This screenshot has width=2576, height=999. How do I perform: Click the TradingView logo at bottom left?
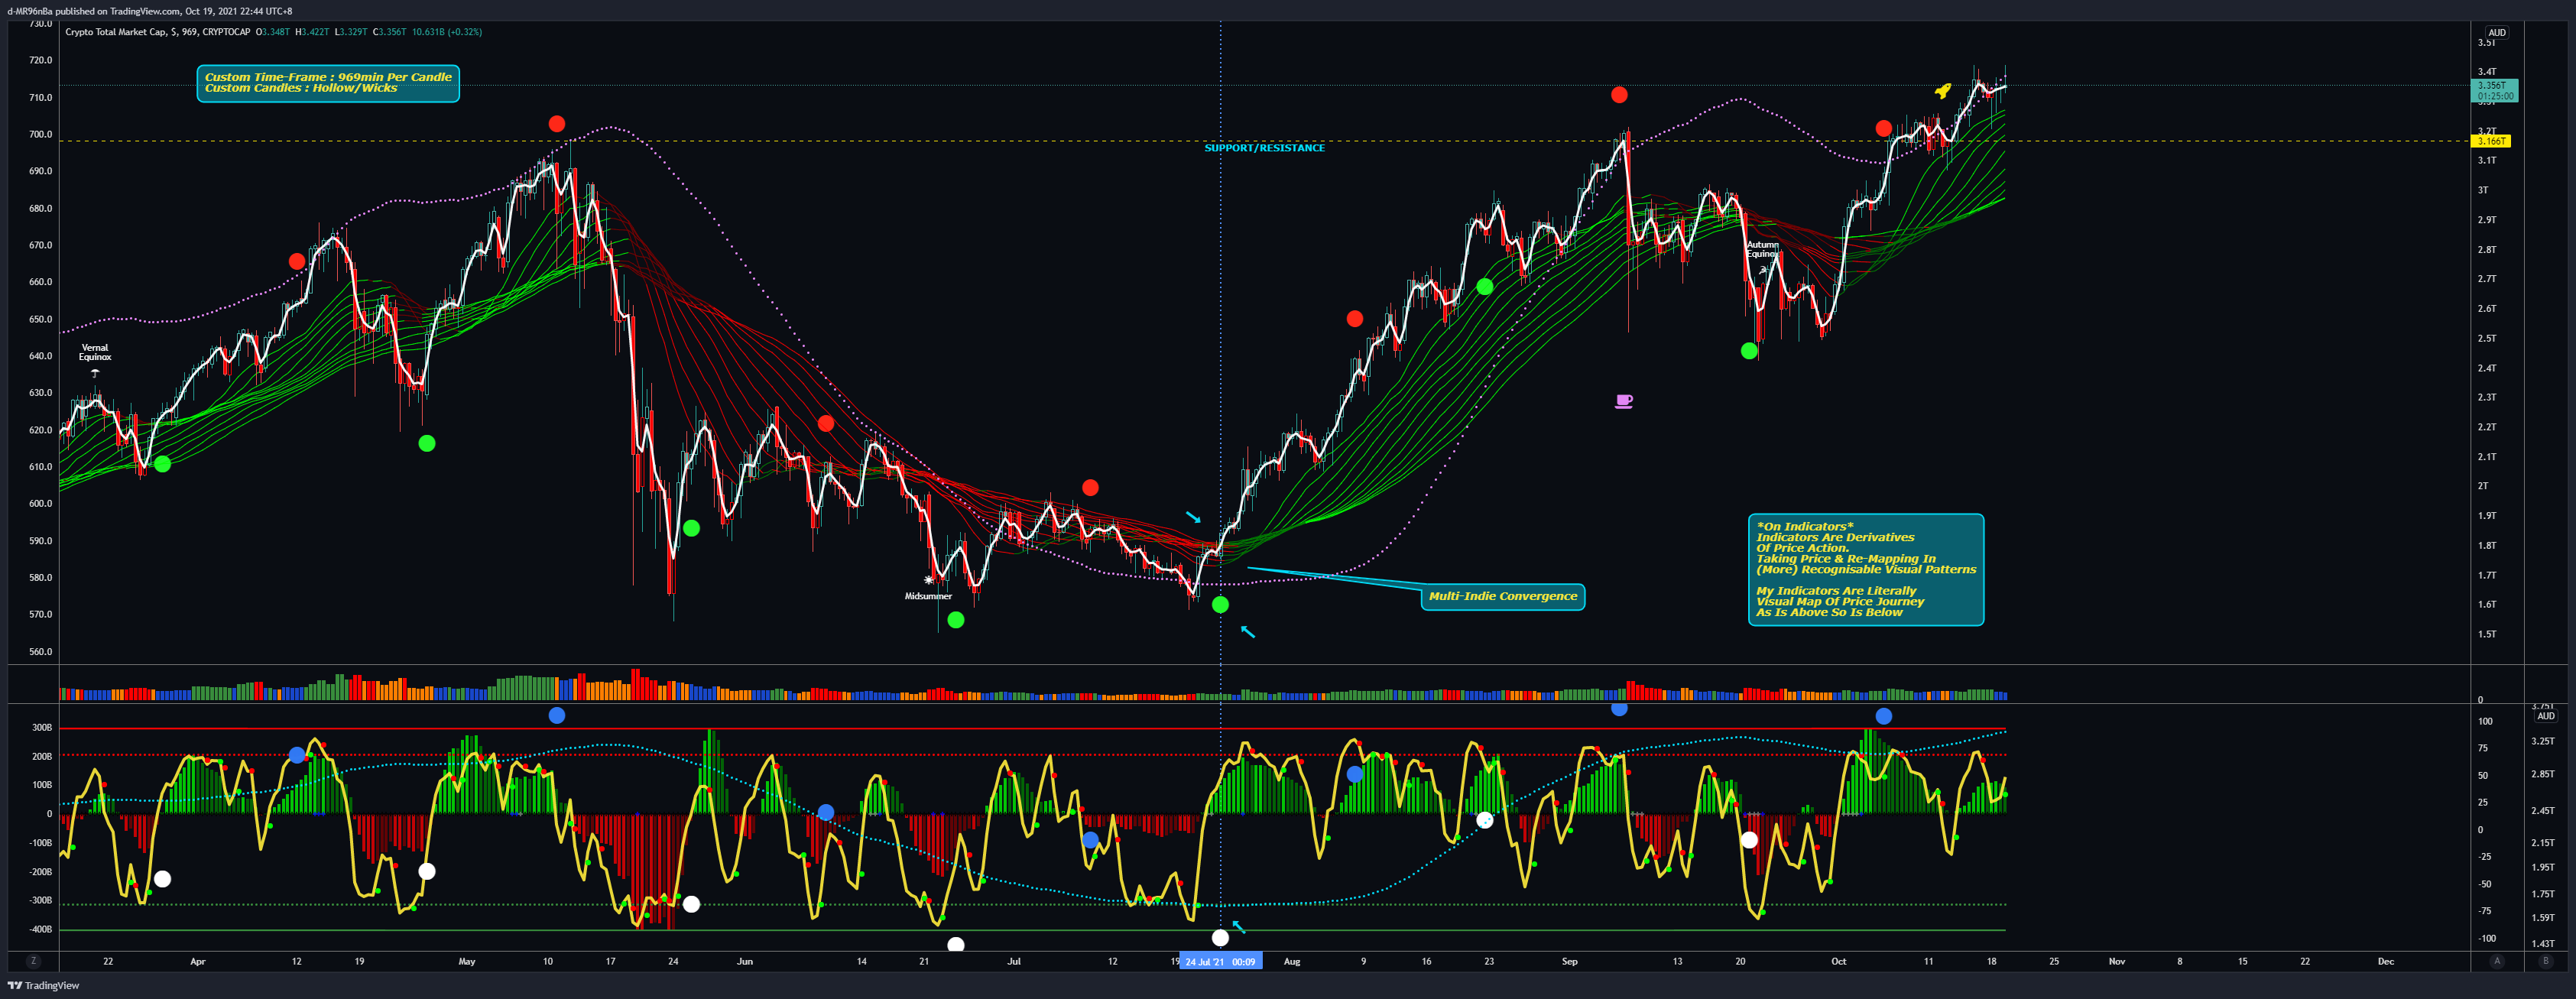tap(43, 985)
